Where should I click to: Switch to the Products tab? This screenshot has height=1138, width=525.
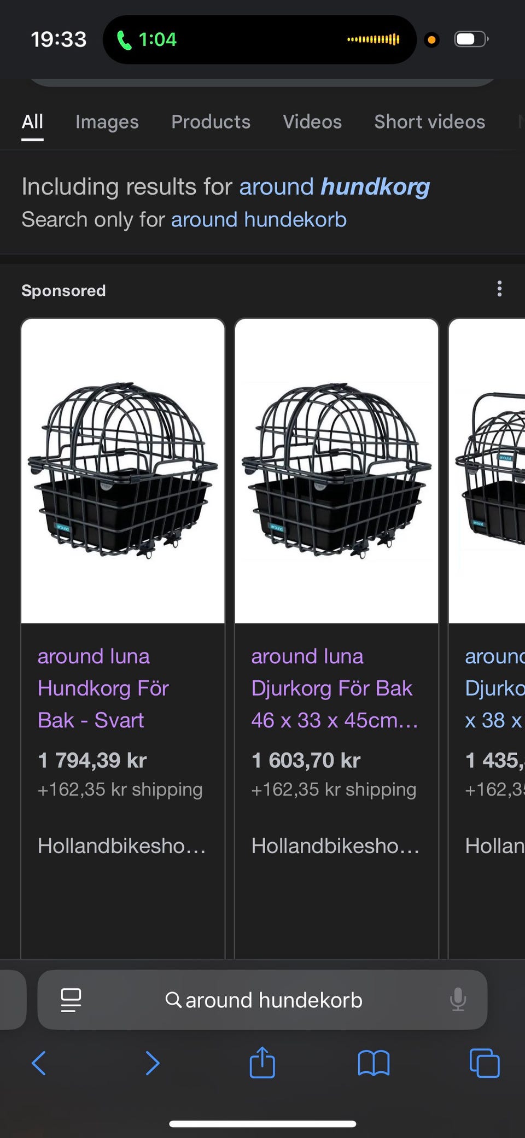211,121
